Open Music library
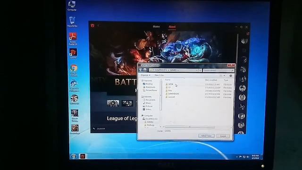Viewport: 302px width, 170px height. pyautogui.click(x=147, y=103)
